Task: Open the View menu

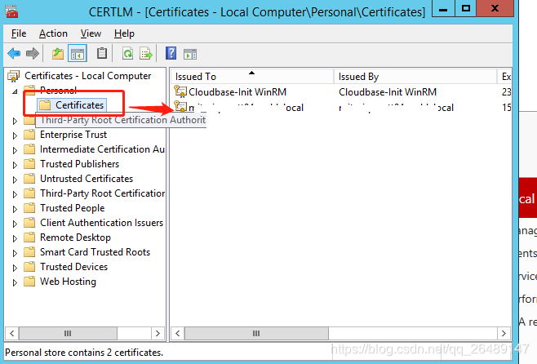Action: click(x=91, y=33)
